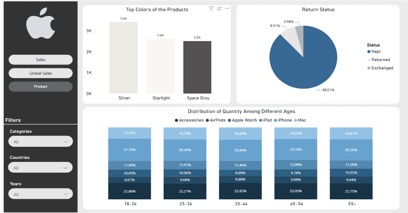This screenshot has width=408, height=213.
Task: Select the Returned legend marker
Action: [x=369, y=59]
